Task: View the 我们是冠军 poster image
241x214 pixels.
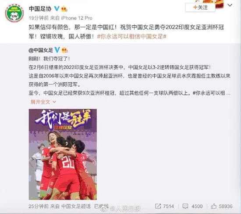Action: pos(63,154)
